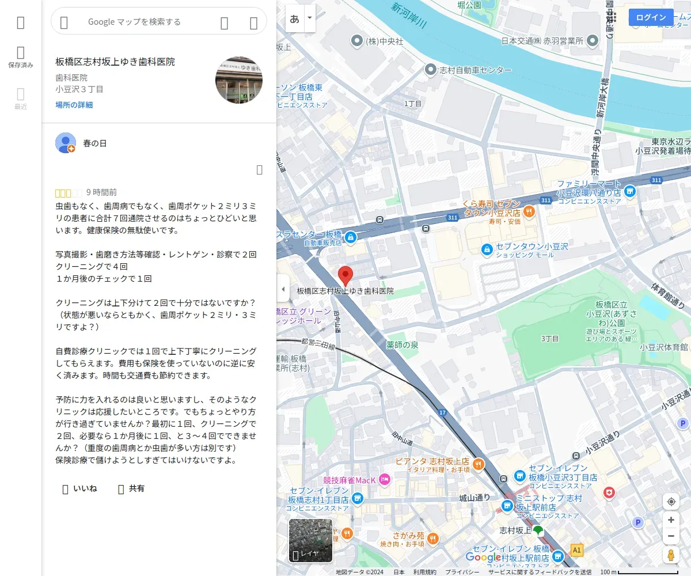Click the 小豆沢３丁目 address text
The width and height of the screenshot is (691, 576).
click(x=79, y=89)
